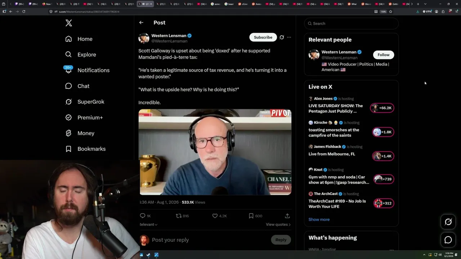Open Western Lensman's name in Relevant people
The image size is (461, 259).
(339, 52)
